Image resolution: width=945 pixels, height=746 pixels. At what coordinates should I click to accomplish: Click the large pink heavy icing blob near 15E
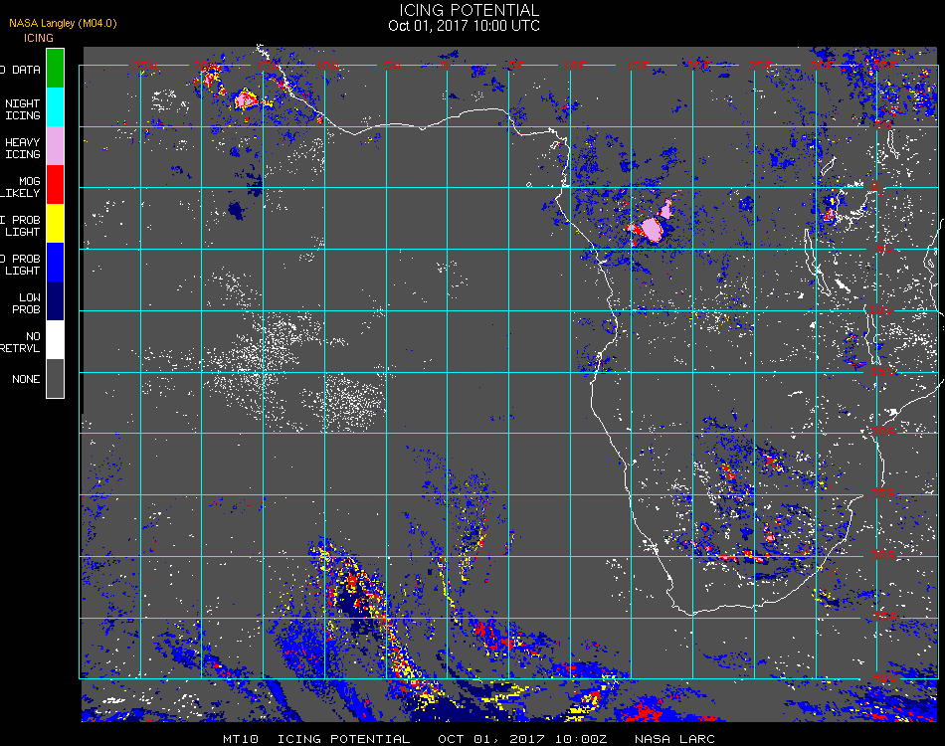[x=652, y=230]
